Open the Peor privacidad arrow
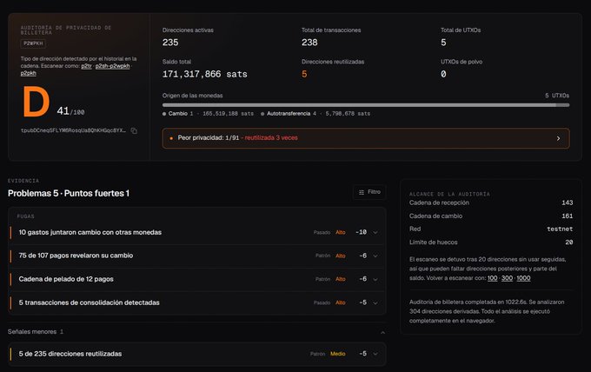This screenshot has height=372, width=591. coord(558,138)
